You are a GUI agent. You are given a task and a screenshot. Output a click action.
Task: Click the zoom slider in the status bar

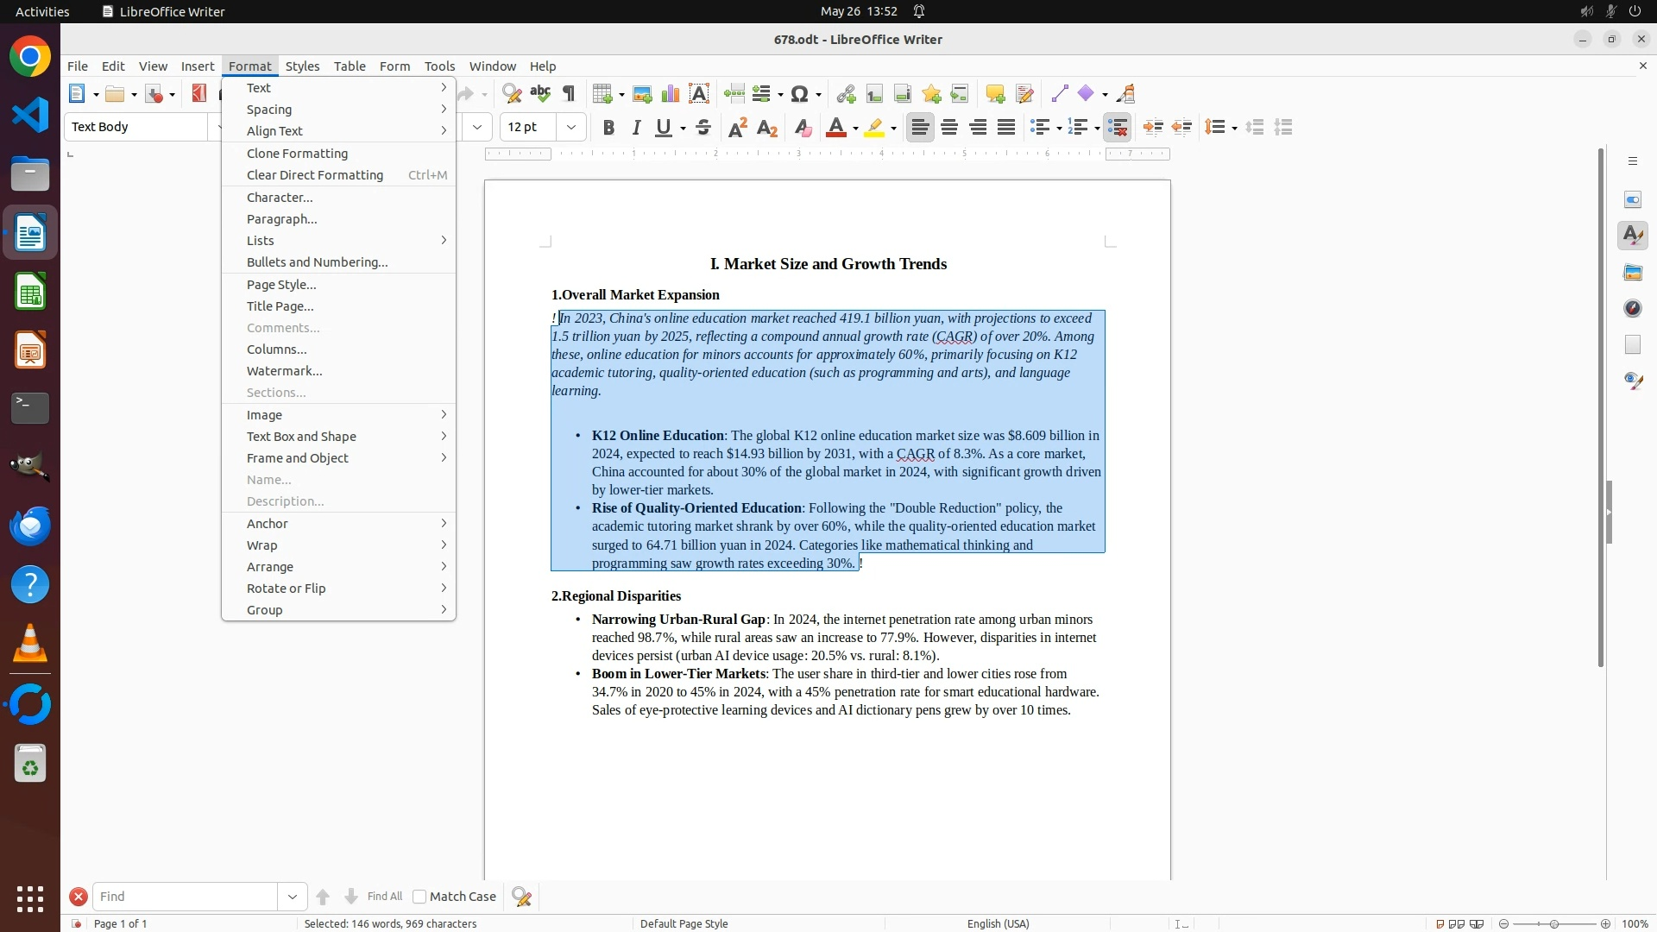coord(1553,923)
